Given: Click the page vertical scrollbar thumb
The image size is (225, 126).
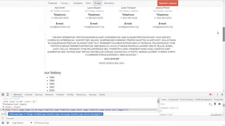Looking at the screenshot, I should 224,34.
